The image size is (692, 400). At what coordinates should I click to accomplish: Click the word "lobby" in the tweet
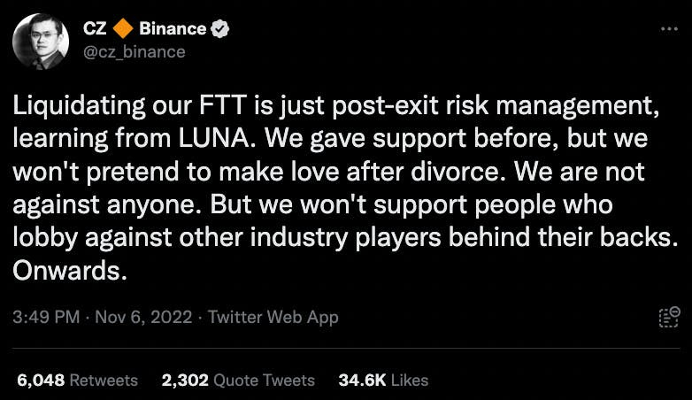[x=45, y=238]
